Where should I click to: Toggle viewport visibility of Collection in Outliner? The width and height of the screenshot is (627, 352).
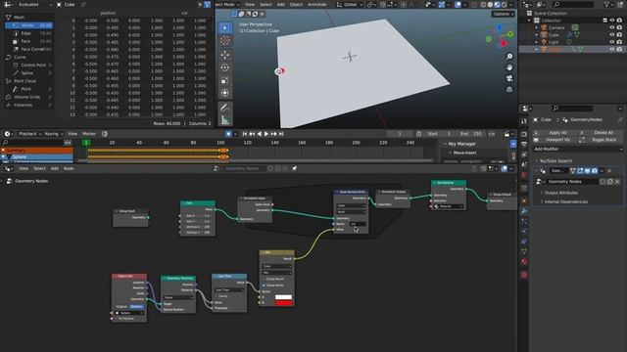pyautogui.click(x=611, y=21)
